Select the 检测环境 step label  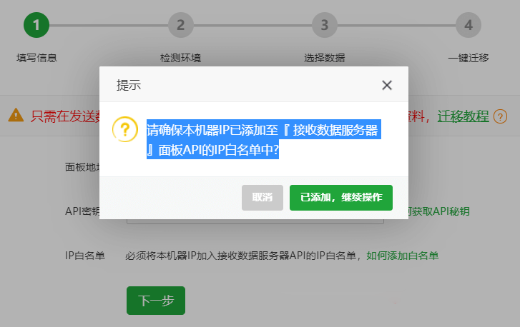pos(181,58)
